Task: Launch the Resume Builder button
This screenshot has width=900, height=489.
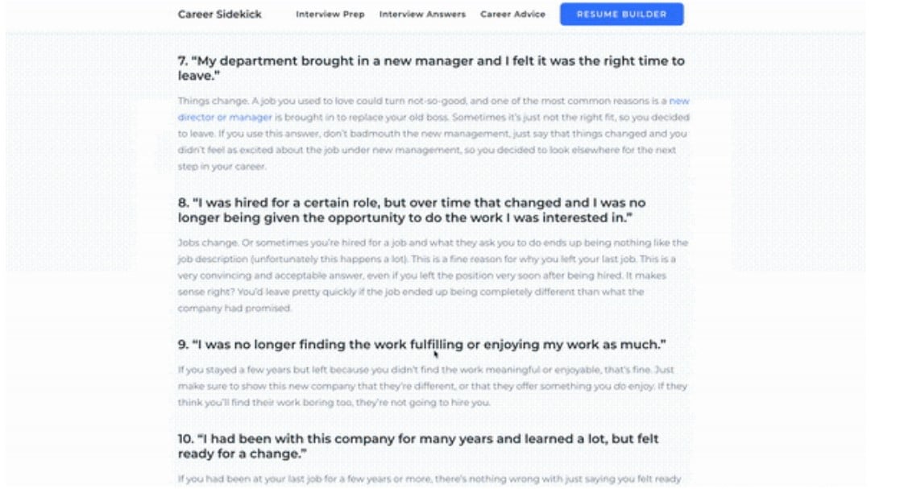Action: (621, 15)
